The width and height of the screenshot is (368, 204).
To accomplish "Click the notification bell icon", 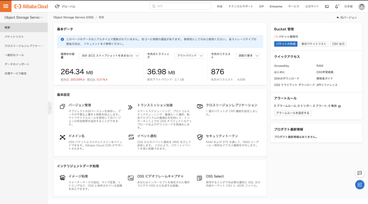I will click(336, 6).
